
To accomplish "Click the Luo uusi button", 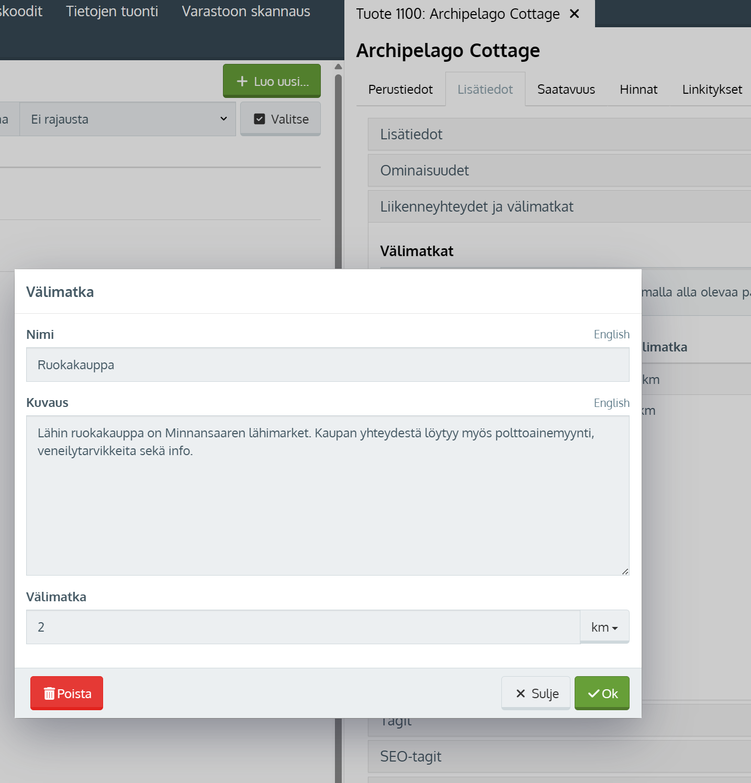I will tap(272, 81).
